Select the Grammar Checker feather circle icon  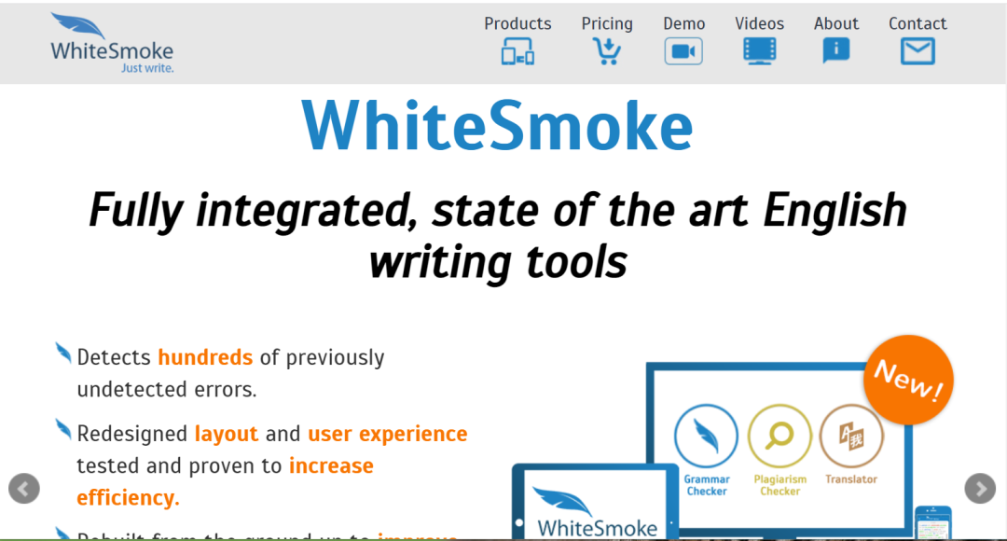(x=707, y=436)
